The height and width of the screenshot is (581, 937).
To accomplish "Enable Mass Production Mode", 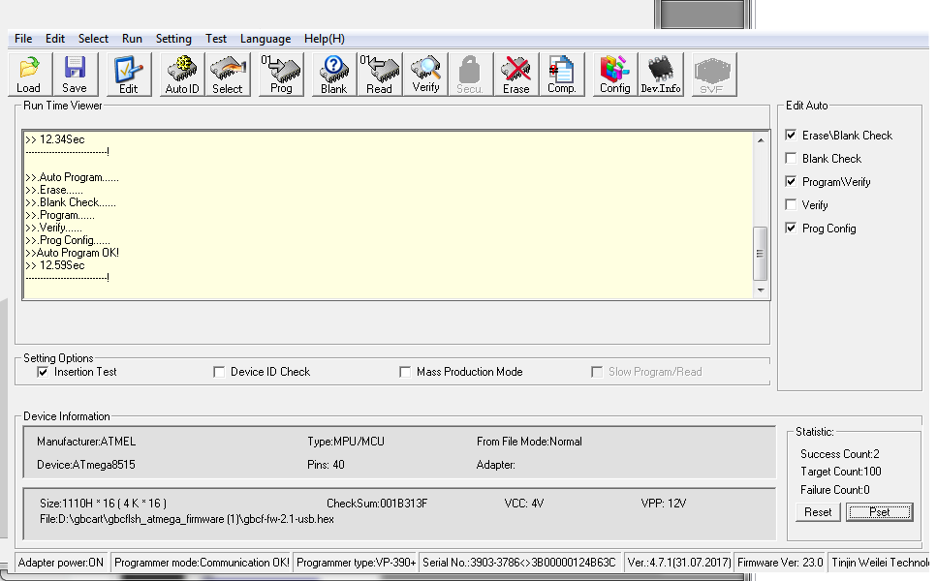I will [404, 372].
